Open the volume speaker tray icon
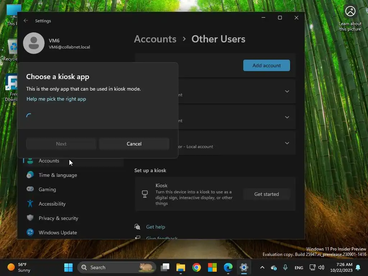This screenshot has width=368, height=276. pyautogui.click(x=321, y=267)
